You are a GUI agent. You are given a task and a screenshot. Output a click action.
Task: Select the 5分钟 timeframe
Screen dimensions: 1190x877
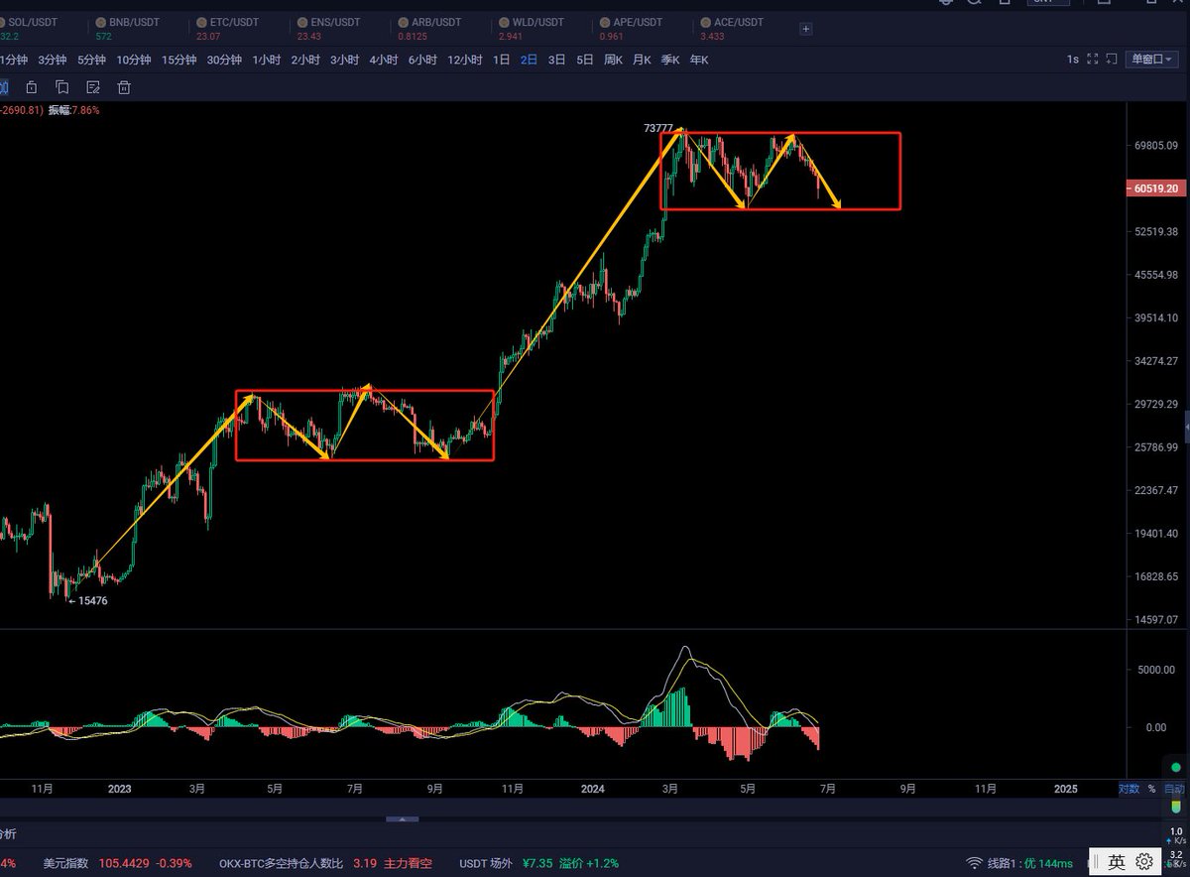(x=91, y=60)
